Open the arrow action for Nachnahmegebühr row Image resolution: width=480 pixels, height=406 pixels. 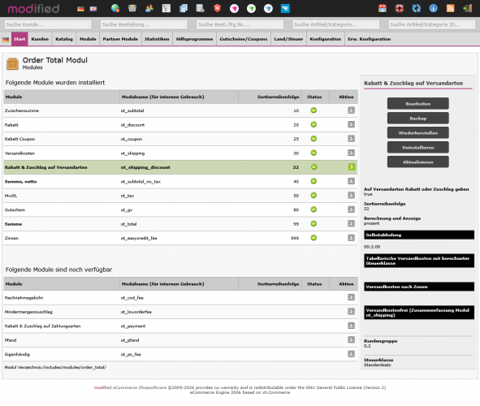coord(351,297)
